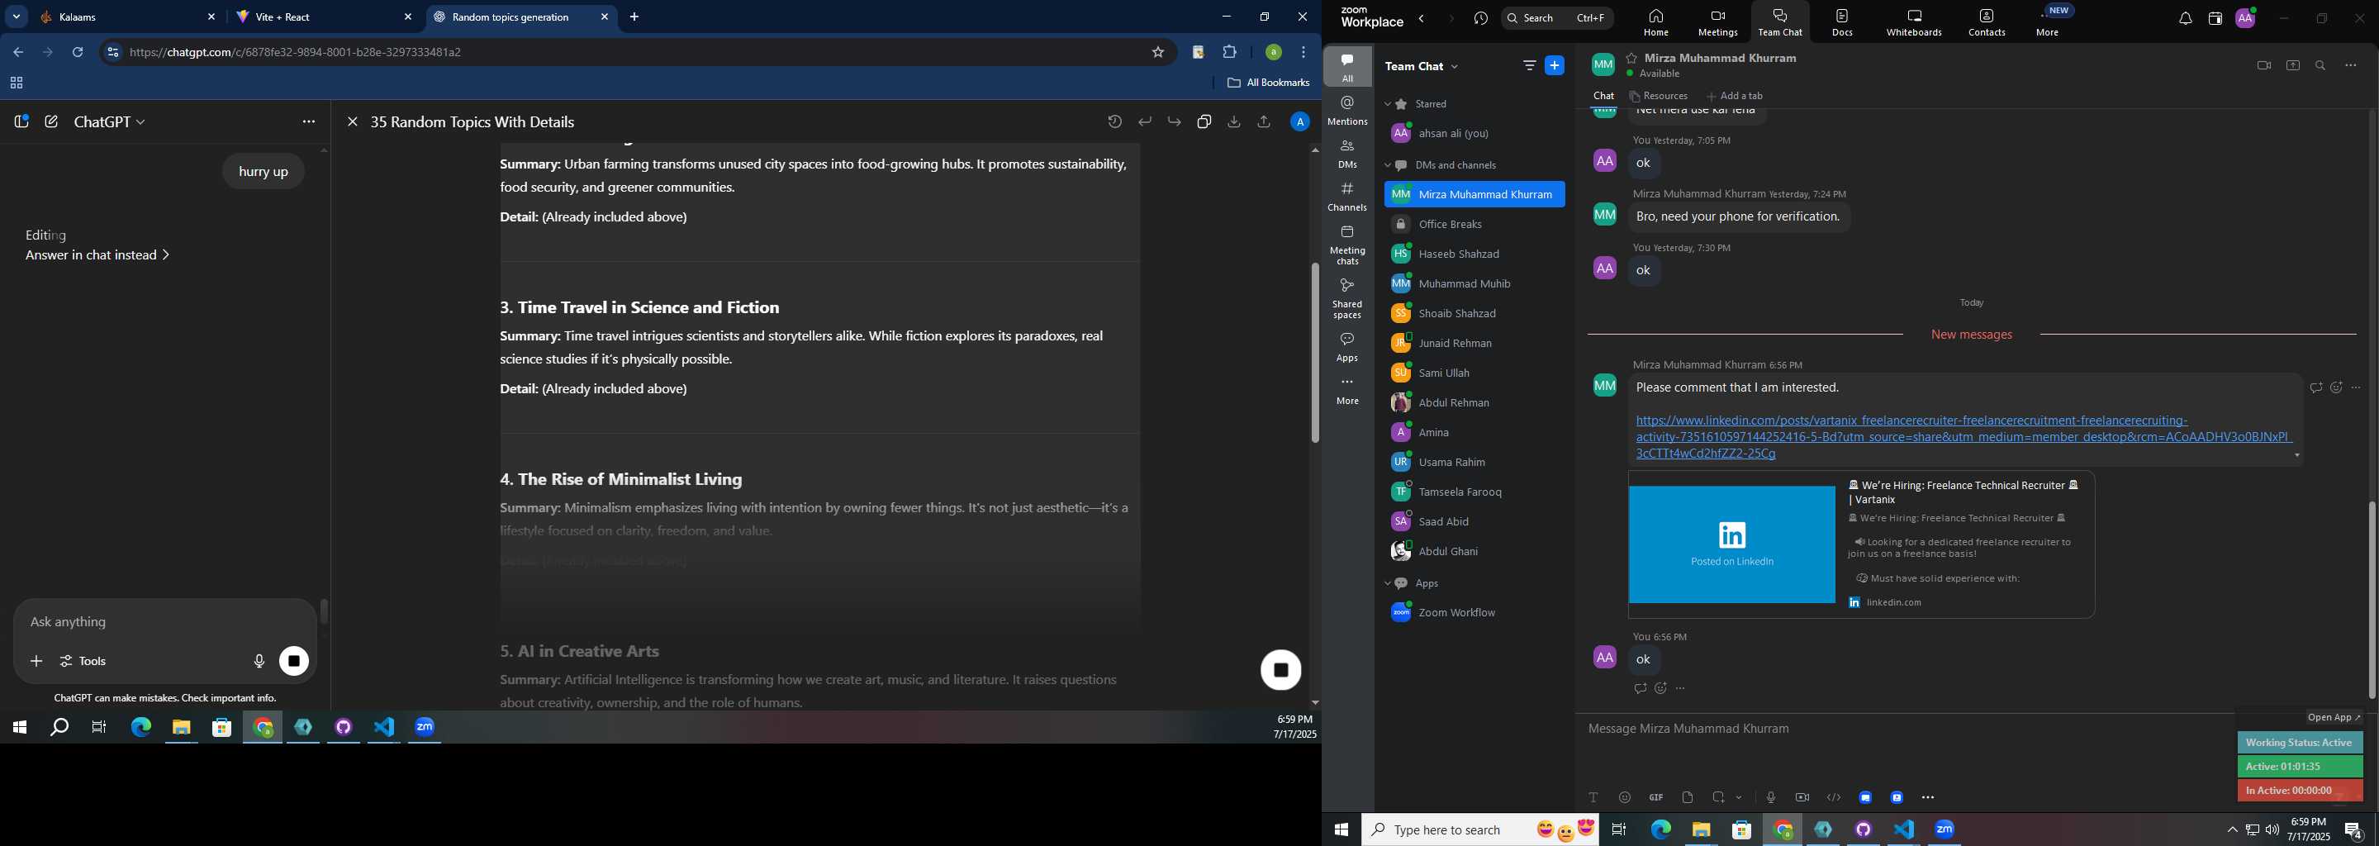Collapse the Starred section
Image resolution: width=2379 pixels, height=846 pixels.
1387,104
